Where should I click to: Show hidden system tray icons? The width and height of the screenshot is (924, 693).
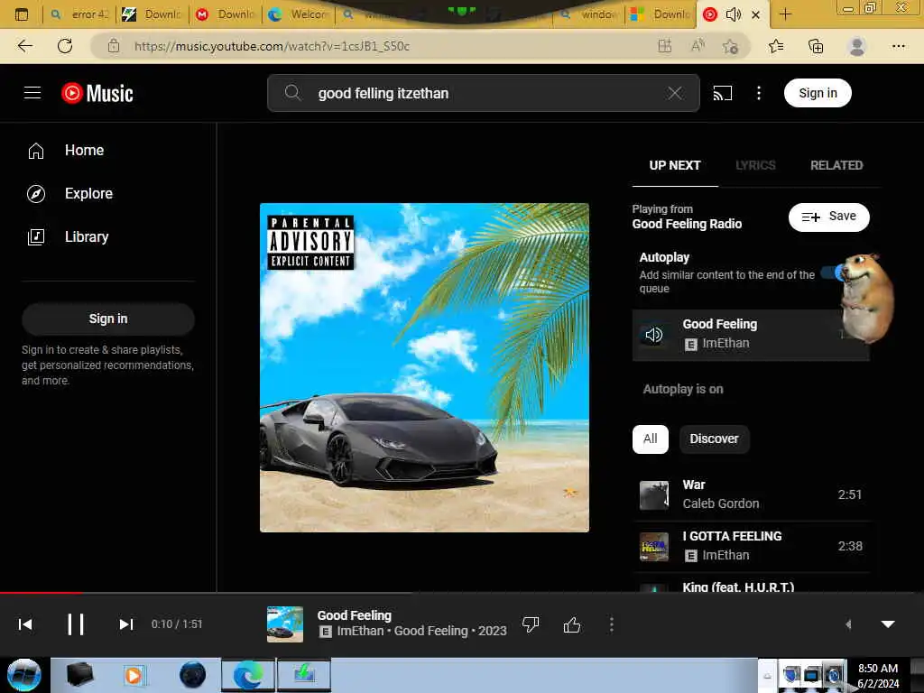coord(767,676)
